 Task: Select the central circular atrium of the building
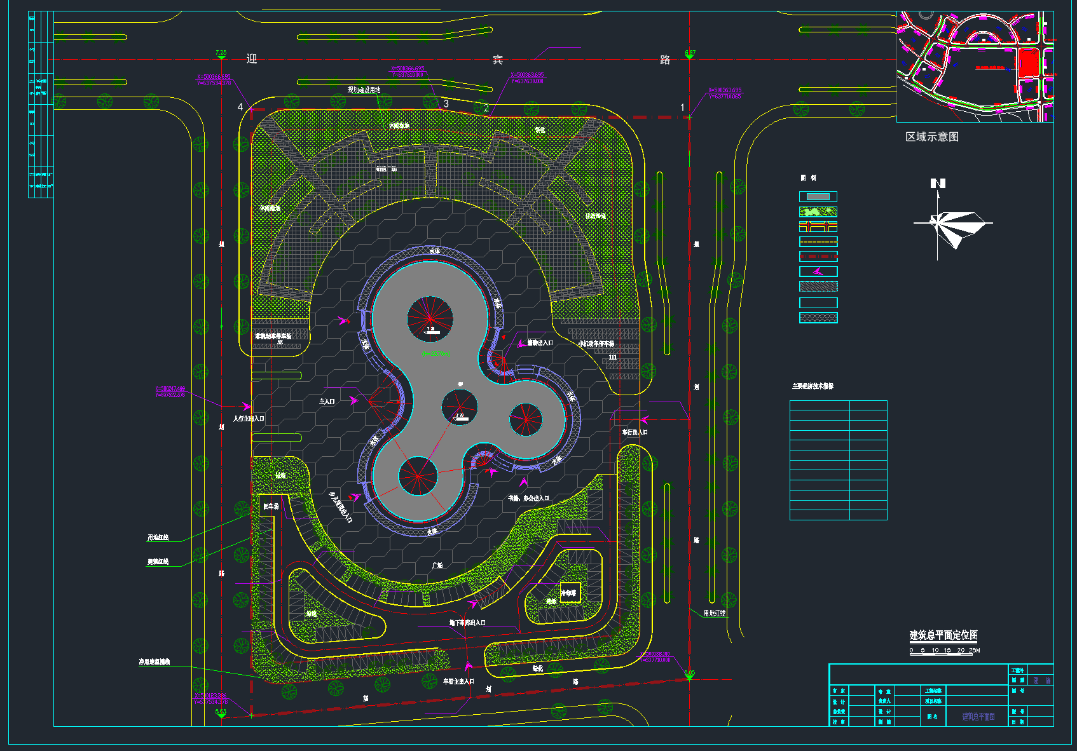460,407
